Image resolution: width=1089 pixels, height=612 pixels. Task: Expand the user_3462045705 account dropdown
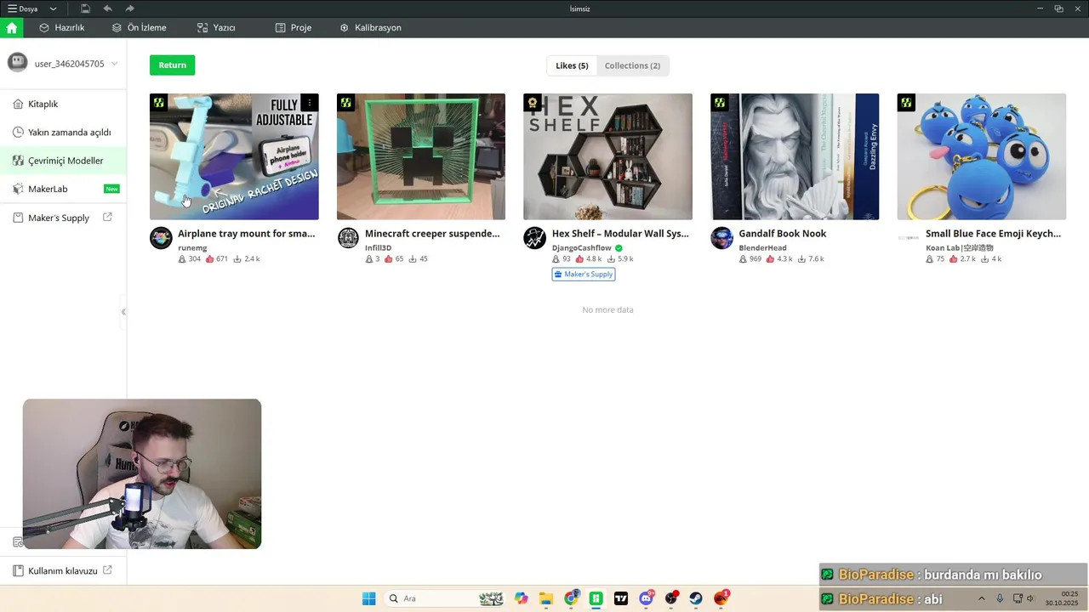pos(114,64)
